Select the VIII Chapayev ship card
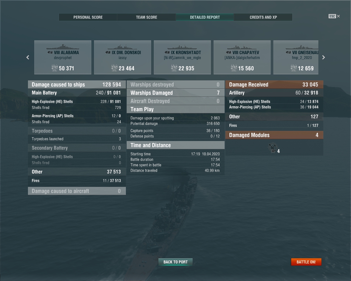Image resolution: width=351 pixels, height=281 pixels. pyautogui.click(x=242, y=57)
